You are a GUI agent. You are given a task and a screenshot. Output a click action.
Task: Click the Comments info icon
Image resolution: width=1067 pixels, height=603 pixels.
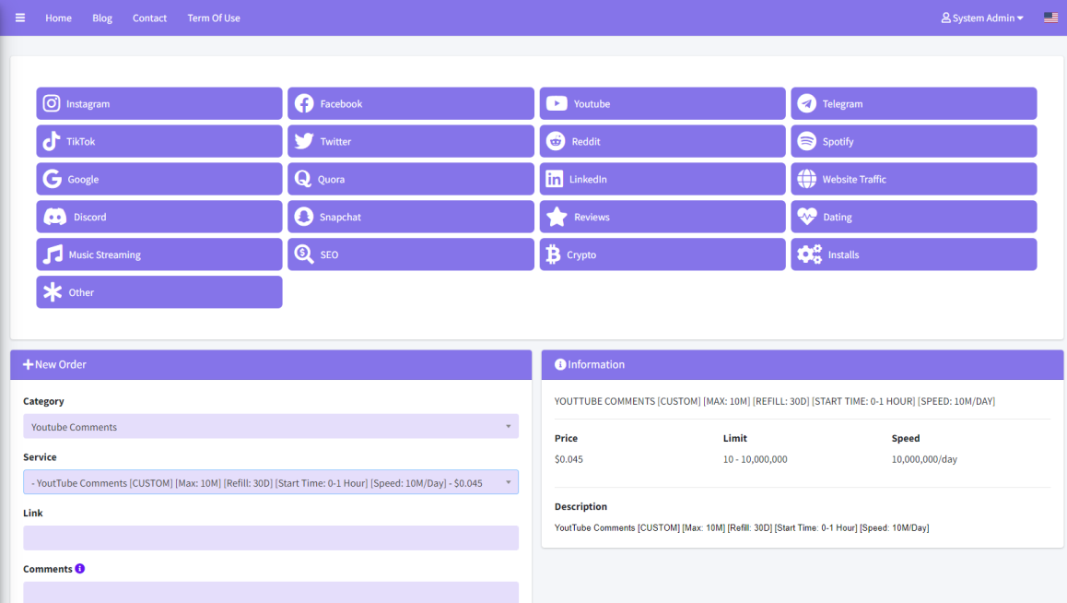[79, 568]
